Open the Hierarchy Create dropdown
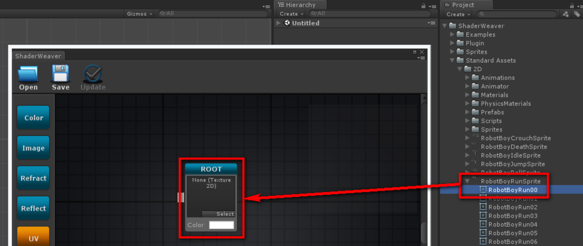Screen dimensions: 583x246 [291, 14]
